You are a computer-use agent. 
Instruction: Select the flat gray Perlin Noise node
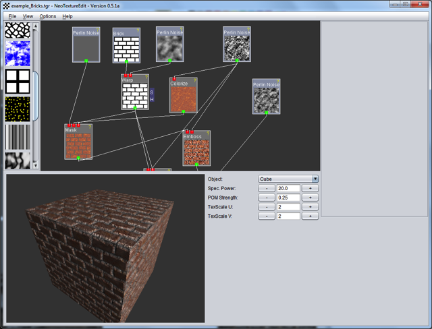tap(86, 44)
